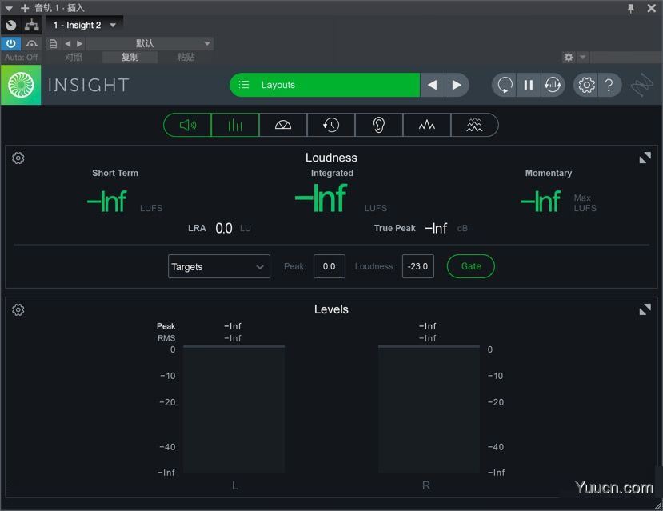Go to next layout with right arrow
This screenshot has height=511, width=663.
pos(456,85)
